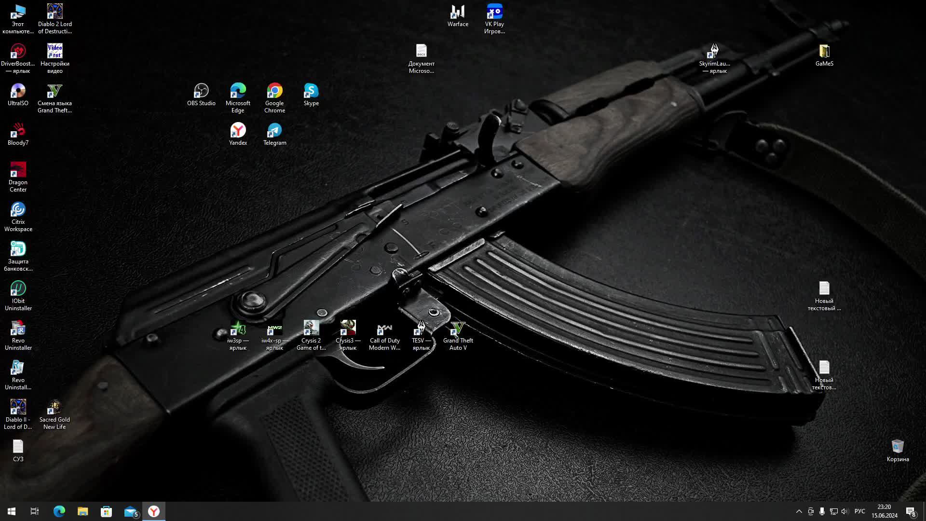
Task: Open Microsoft Store from the taskbar
Action: click(x=106, y=511)
